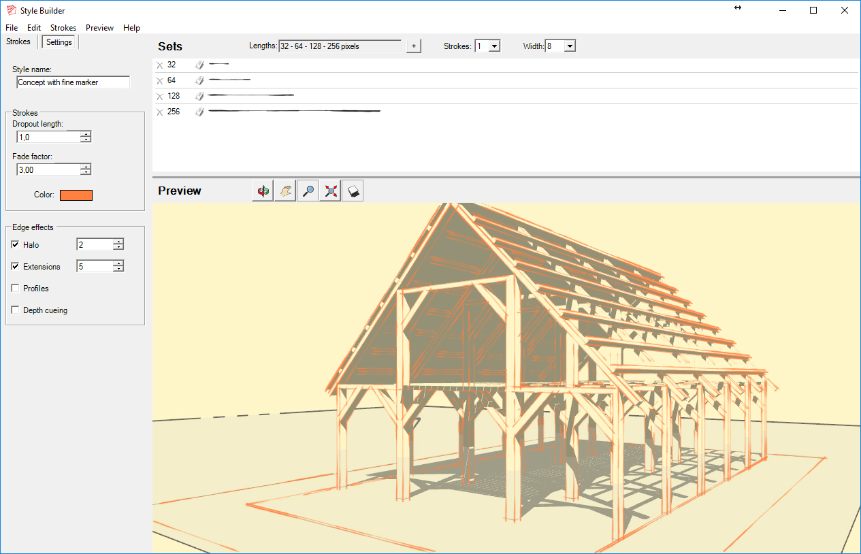Decrease the Fade factor value

[85, 172]
